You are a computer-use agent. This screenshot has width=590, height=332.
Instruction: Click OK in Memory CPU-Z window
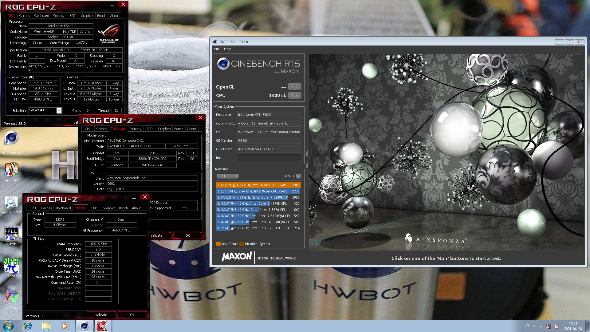pyautogui.click(x=132, y=315)
